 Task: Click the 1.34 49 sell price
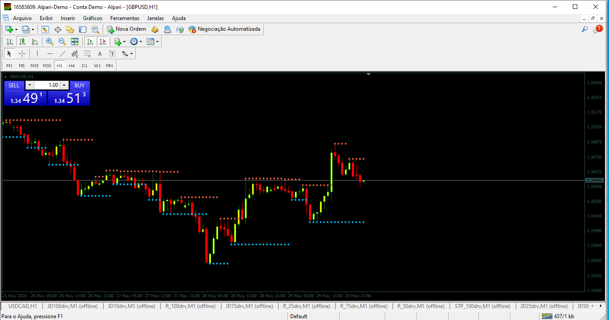[25, 98]
